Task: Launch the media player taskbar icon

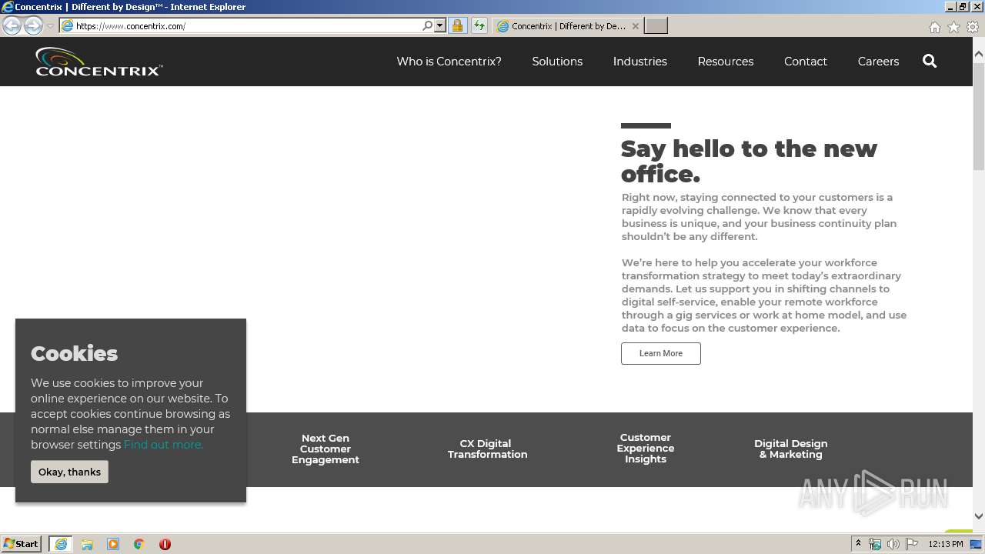Action: pos(113,544)
